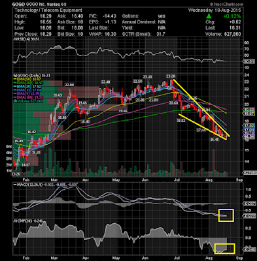The height and width of the screenshot is (261, 257).
Task: Click the 16.45 August low label
Action: [x=214, y=140]
